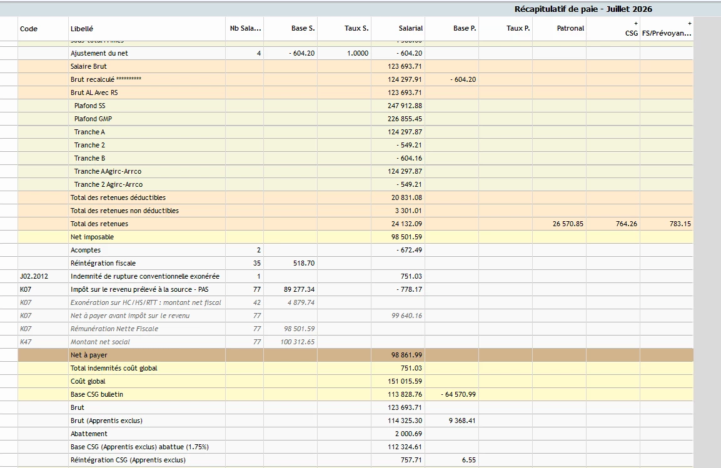Click the Coût global label
Viewport: 721px width, 468px height.
(88, 381)
